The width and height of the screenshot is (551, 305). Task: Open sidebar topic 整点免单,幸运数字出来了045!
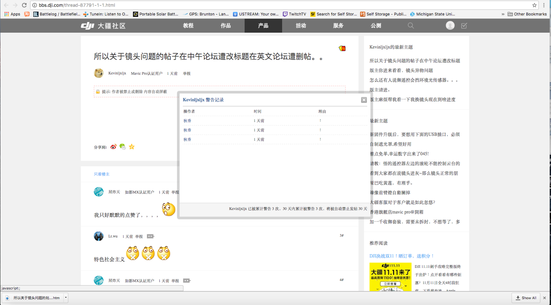point(399,154)
